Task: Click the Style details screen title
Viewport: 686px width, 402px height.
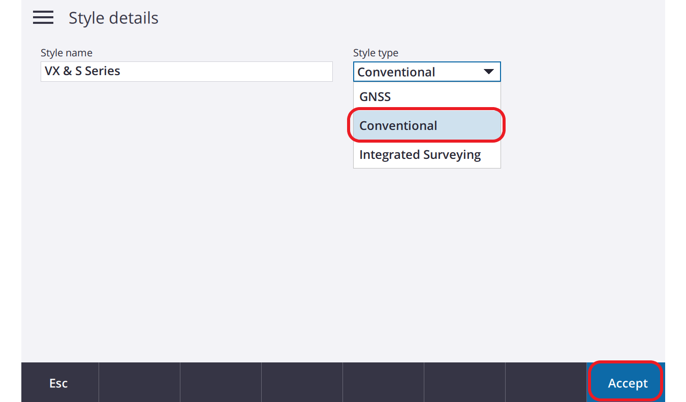Action: (113, 18)
